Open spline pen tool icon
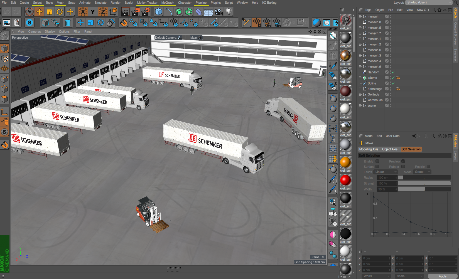 click(x=168, y=12)
